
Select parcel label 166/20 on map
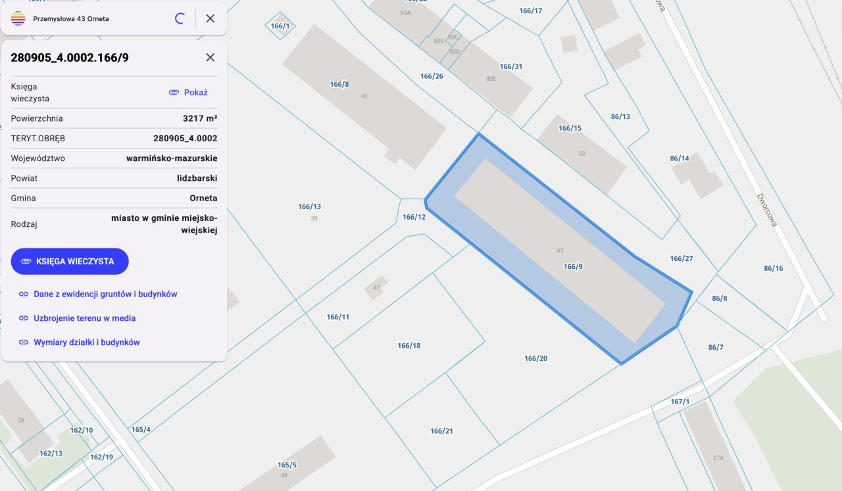click(536, 358)
